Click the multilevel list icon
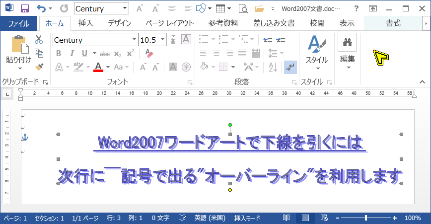This screenshot has width=431, height=224. tap(243, 39)
